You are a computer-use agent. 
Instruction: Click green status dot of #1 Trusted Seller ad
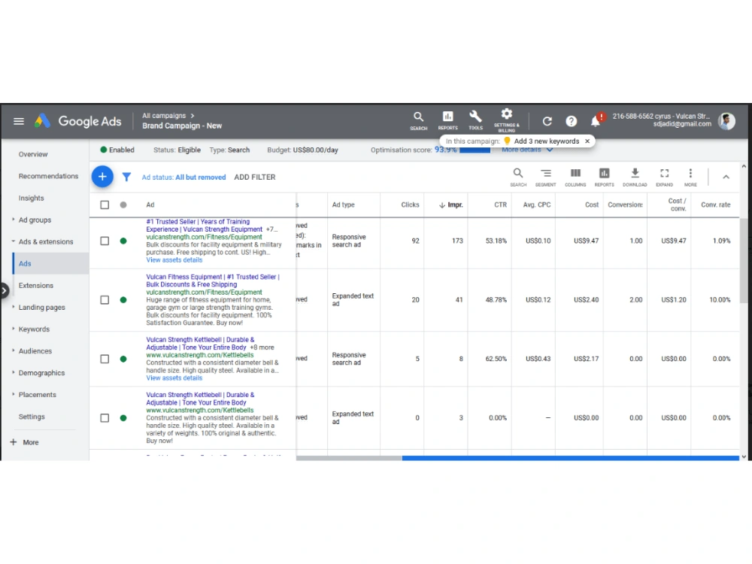click(123, 241)
